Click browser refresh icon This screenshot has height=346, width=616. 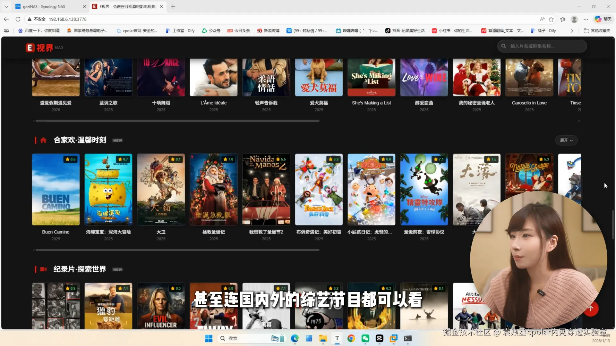pos(18,19)
